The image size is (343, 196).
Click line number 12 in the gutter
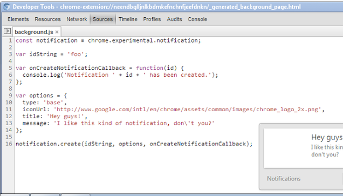(9, 116)
